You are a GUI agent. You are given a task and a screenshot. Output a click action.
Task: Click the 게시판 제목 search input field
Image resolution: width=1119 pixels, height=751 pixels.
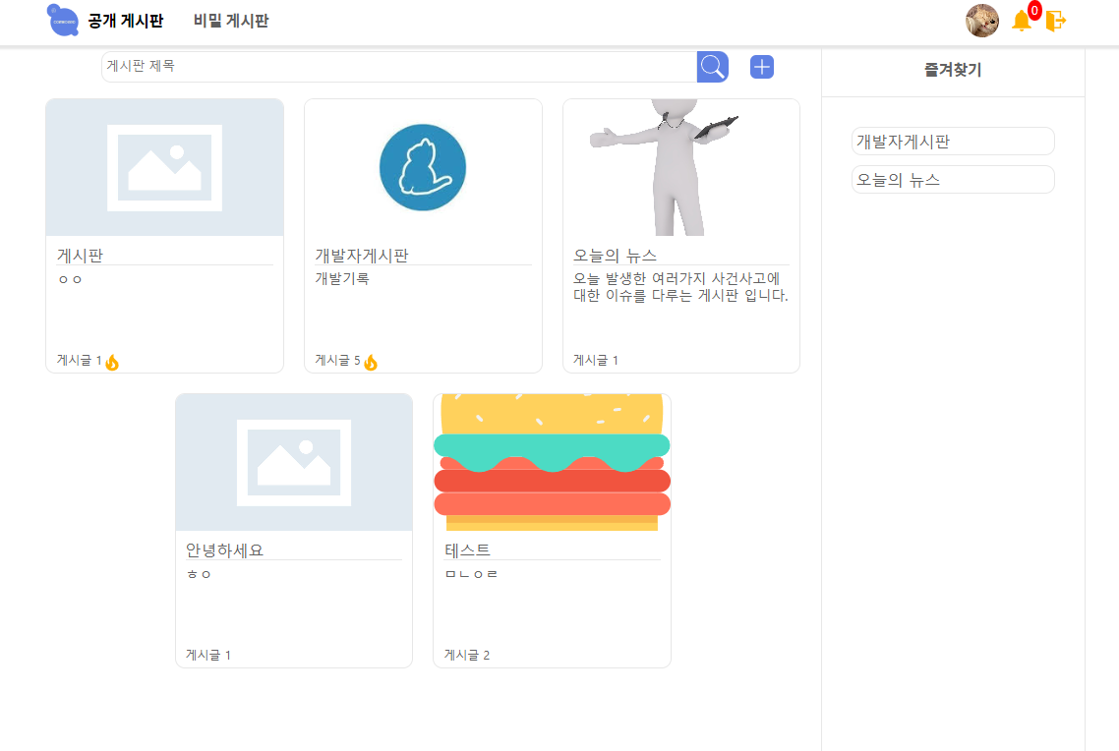pyautogui.click(x=393, y=66)
